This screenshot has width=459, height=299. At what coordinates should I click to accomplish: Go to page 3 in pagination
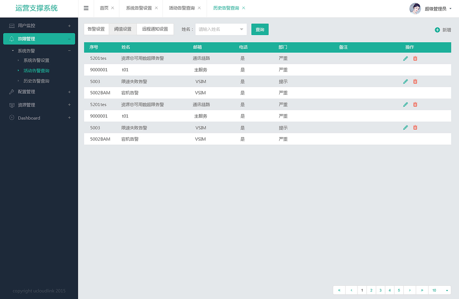pyautogui.click(x=380, y=290)
